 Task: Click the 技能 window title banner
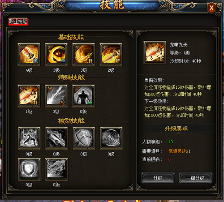pyautogui.click(x=112, y=5)
